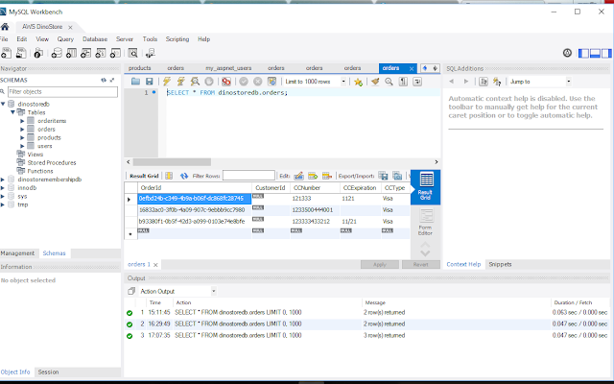614x384 pixels.
Task: Open script file in query editor
Action: [135, 82]
